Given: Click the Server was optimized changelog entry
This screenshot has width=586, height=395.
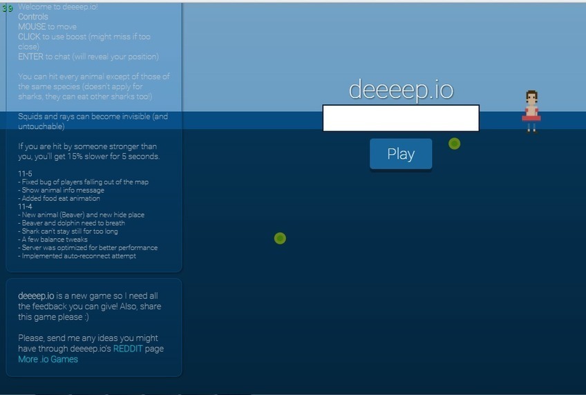Looking at the screenshot, I should (89, 247).
